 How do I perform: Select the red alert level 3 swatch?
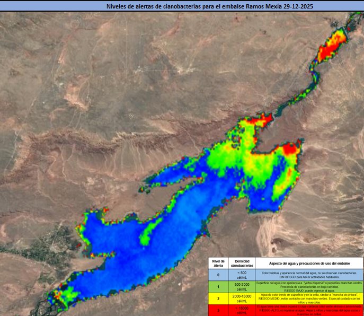tap(218, 311)
